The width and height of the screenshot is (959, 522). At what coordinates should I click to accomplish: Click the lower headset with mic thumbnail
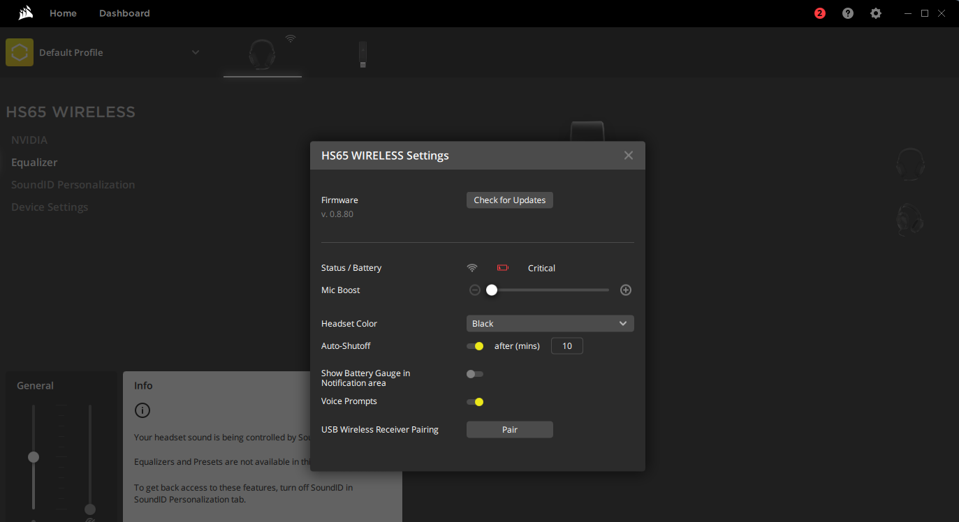pyautogui.click(x=911, y=219)
